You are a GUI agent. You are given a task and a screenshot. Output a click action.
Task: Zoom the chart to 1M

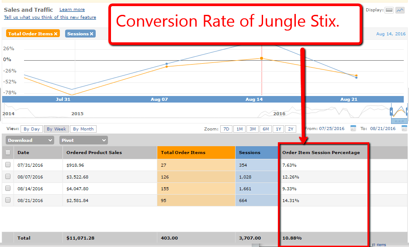[x=239, y=129]
